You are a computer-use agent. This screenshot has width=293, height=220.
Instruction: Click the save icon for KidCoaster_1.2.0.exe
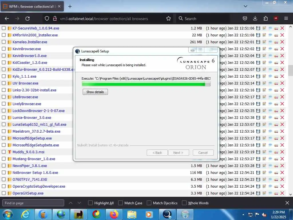click(258, 62)
